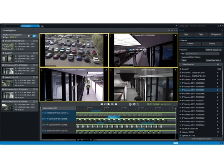The height and width of the screenshot is (168, 224).
Task: Switch to the 1x1 tab
Action: click(10, 26)
